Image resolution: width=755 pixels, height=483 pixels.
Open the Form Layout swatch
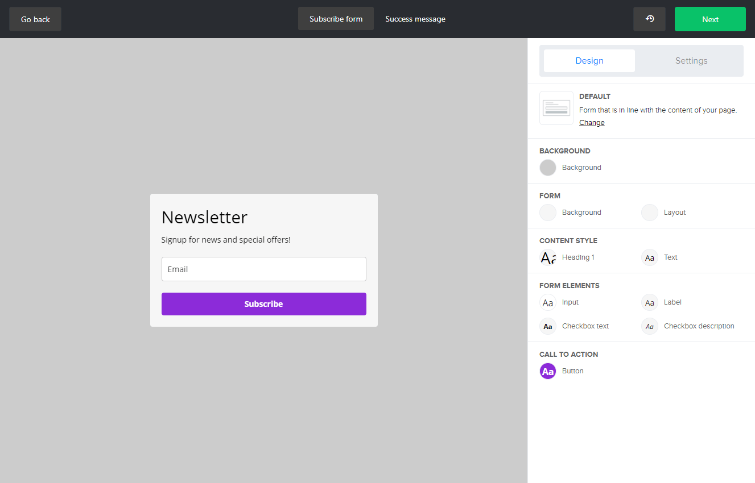pos(650,213)
